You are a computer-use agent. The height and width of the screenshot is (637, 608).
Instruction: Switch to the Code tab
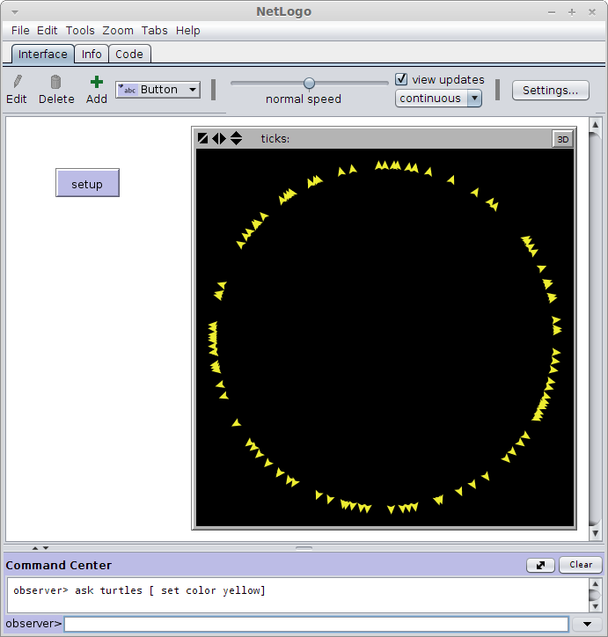click(x=129, y=54)
